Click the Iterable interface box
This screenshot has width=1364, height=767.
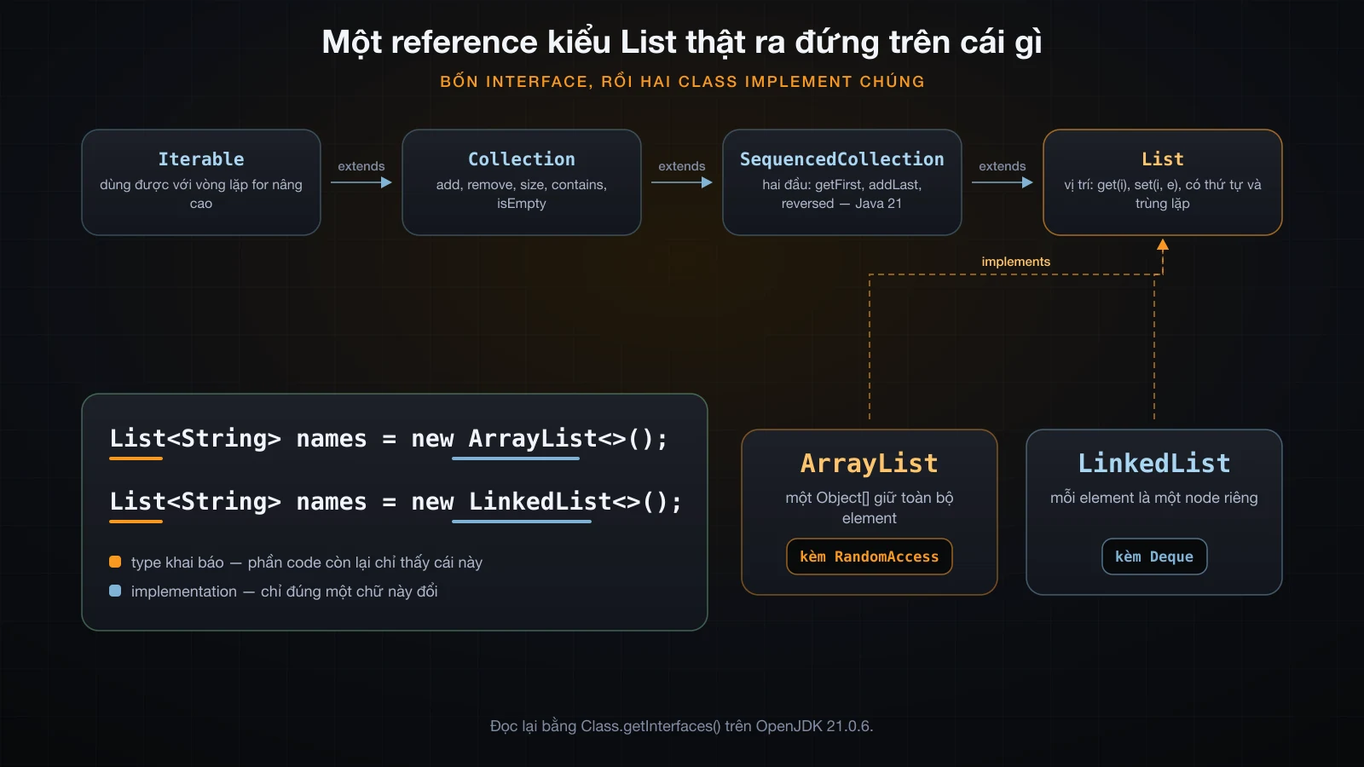201,182
